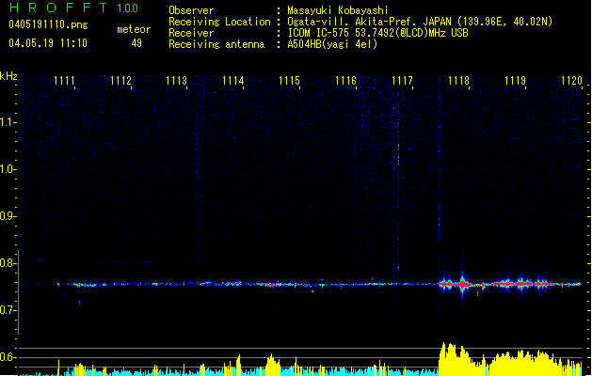Click the A504HB(yagi 4el) antenna text
592x376 pixels.
tap(332, 44)
